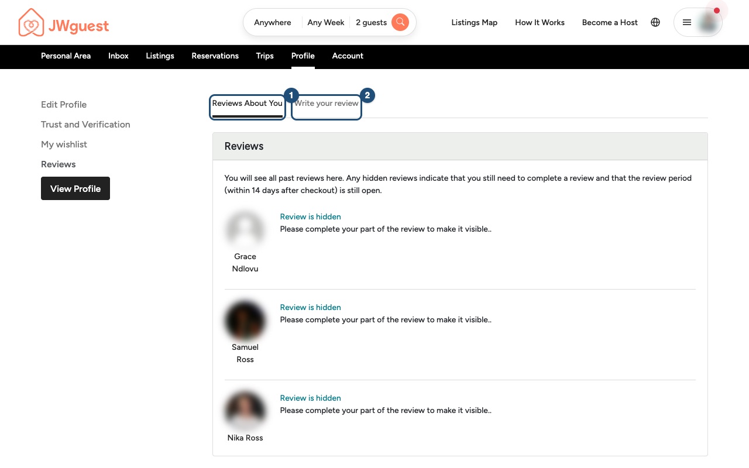Click the name Grace Ndlovu

pyautogui.click(x=245, y=263)
